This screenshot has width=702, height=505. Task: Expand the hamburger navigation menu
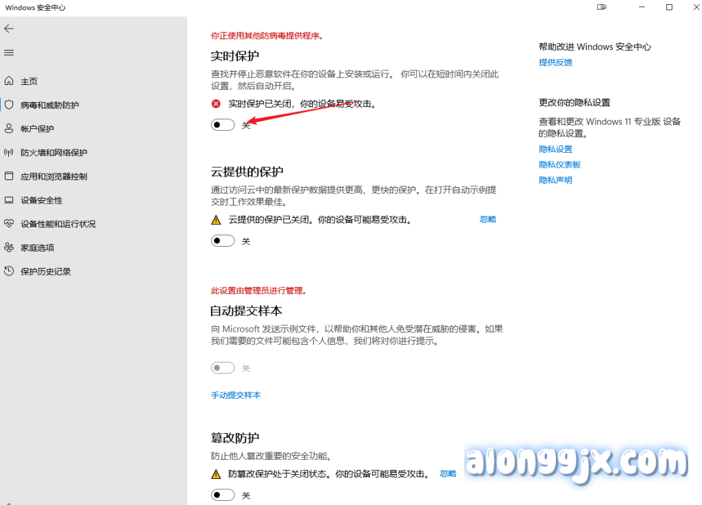coord(9,53)
